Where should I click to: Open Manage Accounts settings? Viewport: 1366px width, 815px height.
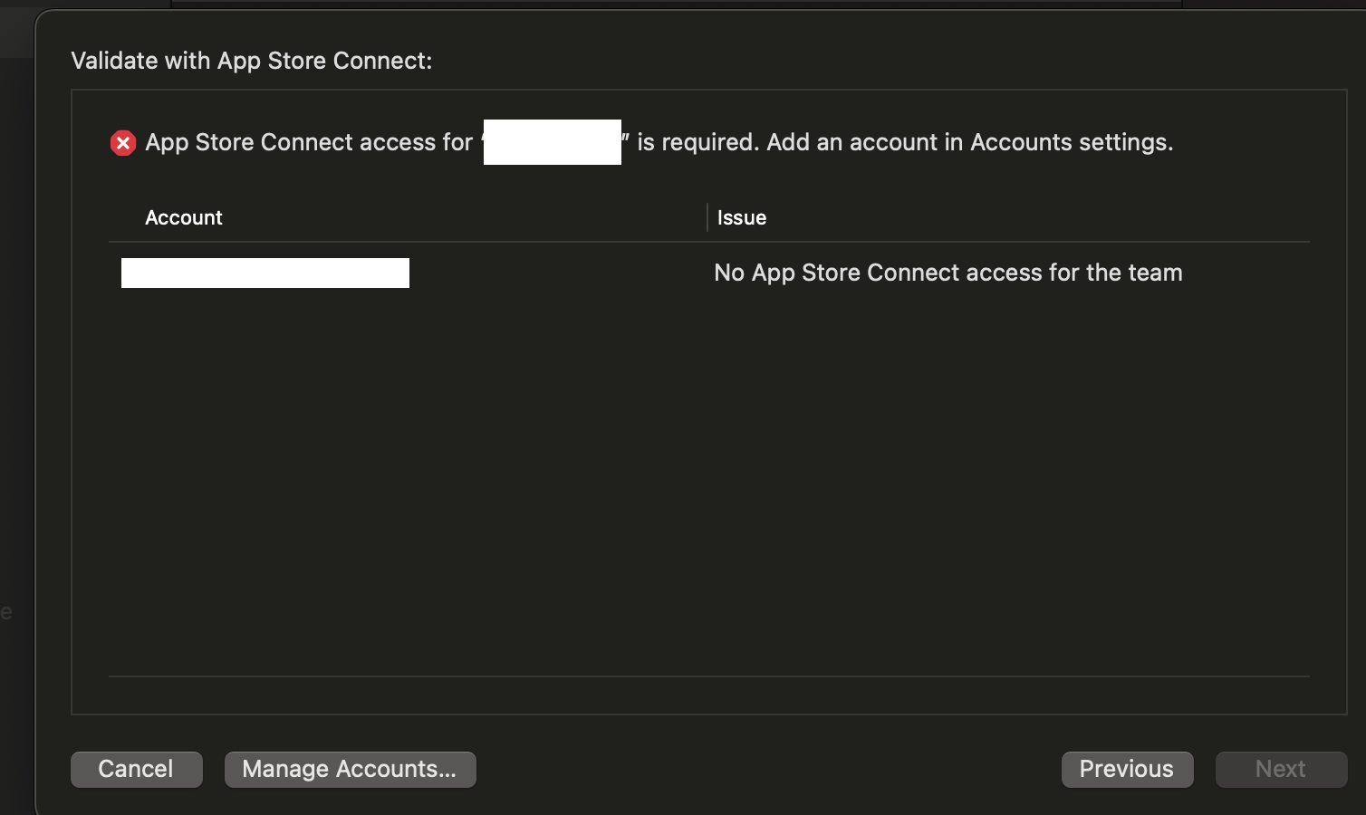[x=350, y=769]
